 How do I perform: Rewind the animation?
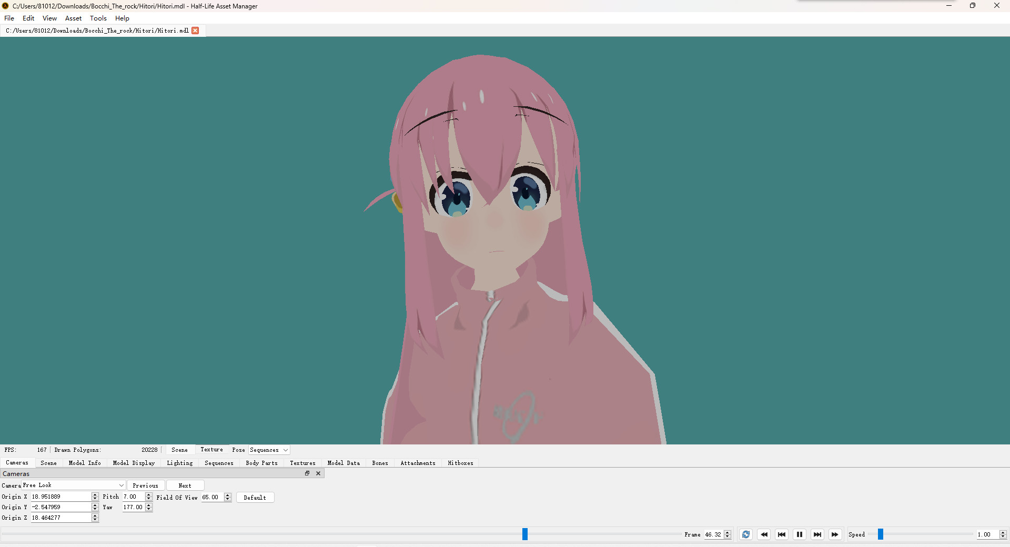click(764, 534)
